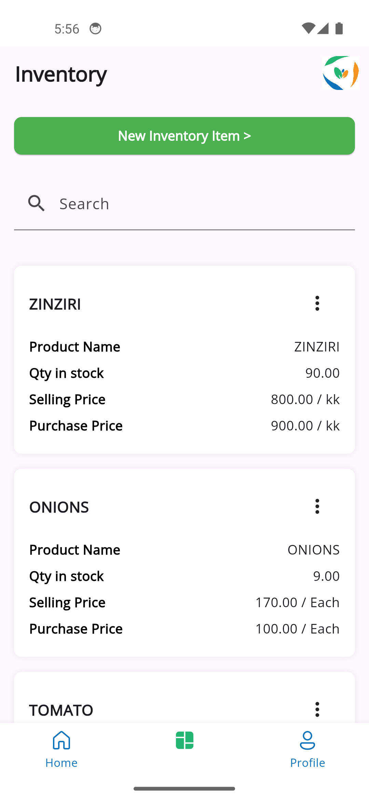Tap the house Home icon
The image size is (369, 800).
61,740
